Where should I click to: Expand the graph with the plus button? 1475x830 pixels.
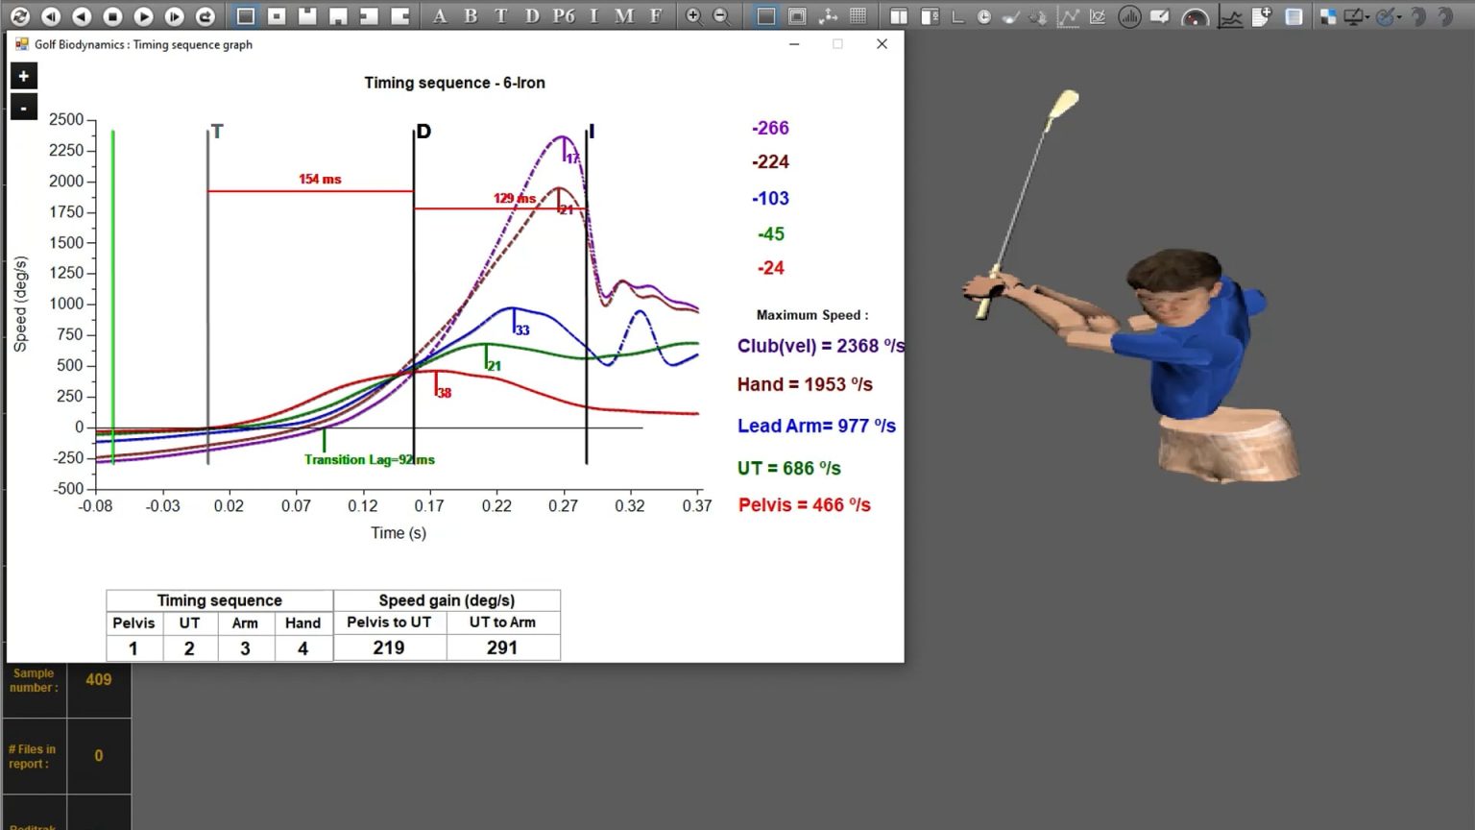pyautogui.click(x=23, y=75)
